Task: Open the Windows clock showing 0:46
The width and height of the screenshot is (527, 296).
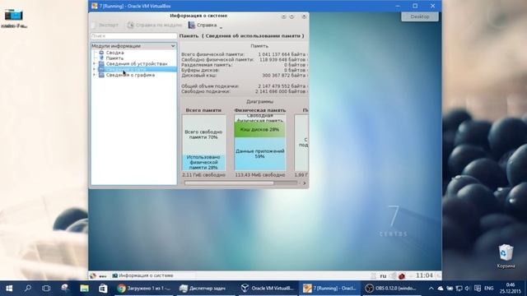Action: click(x=510, y=289)
